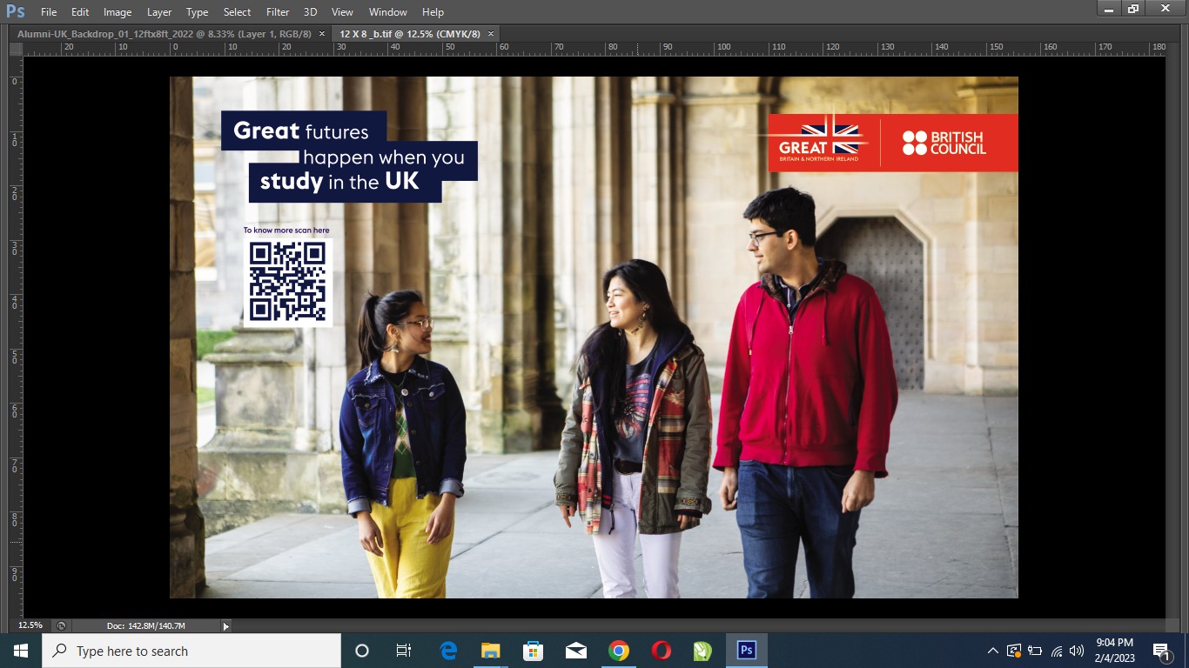Open Microsoft Edge from taskbar
The width and height of the screenshot is (1189, 668).
pos(448,651)
